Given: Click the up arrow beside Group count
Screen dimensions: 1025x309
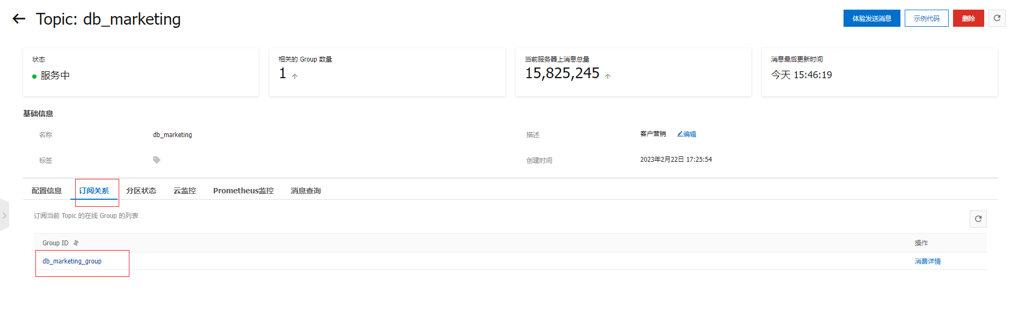Looking at the screenshot, I should click(x=295, y=77).
